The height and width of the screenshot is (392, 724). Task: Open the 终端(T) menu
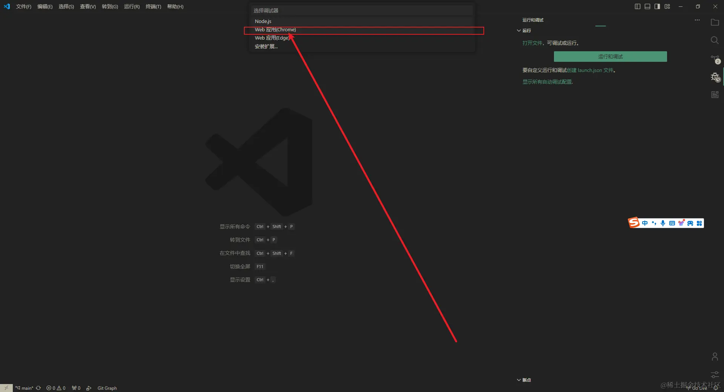pyautogui.click(x=153, y=6)
